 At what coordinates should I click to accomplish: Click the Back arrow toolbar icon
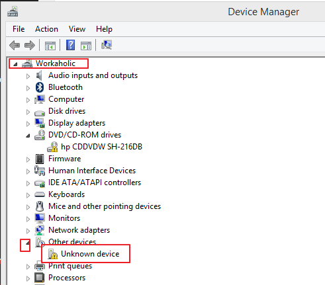coord(15,46)
